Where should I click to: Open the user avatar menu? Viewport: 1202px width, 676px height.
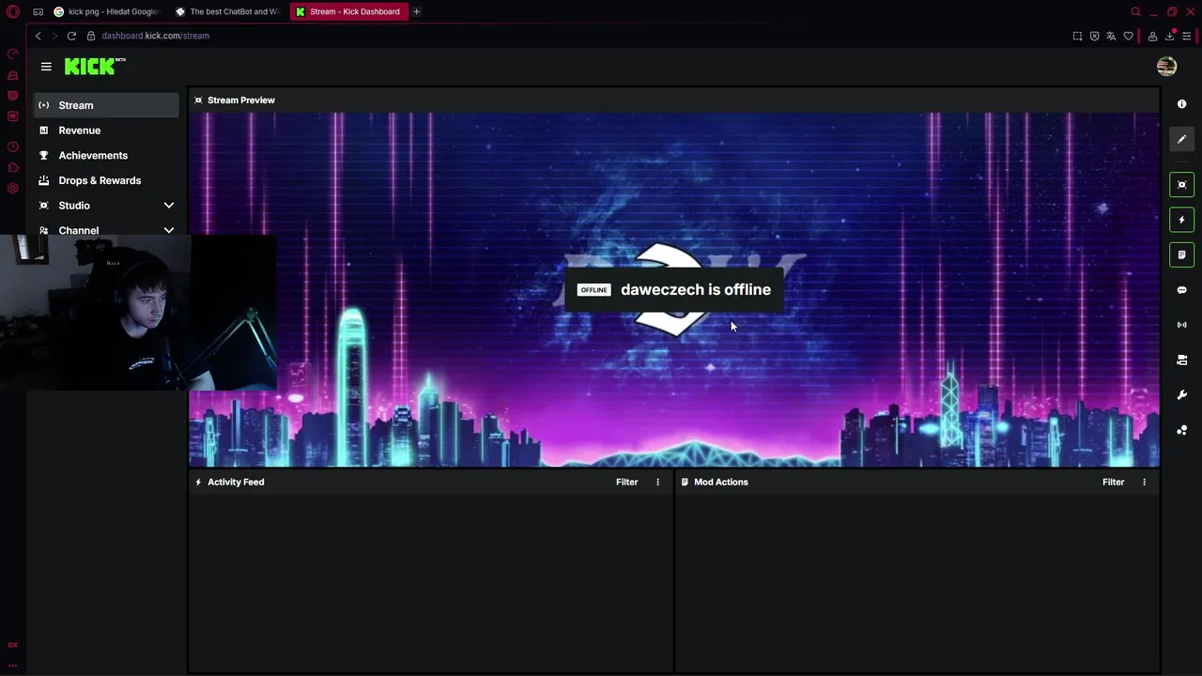coord(1166,66)
